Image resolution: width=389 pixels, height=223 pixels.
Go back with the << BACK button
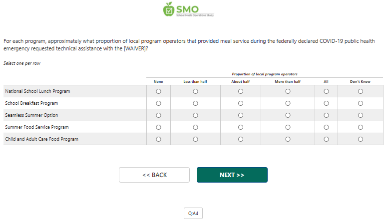click(154, 175)
